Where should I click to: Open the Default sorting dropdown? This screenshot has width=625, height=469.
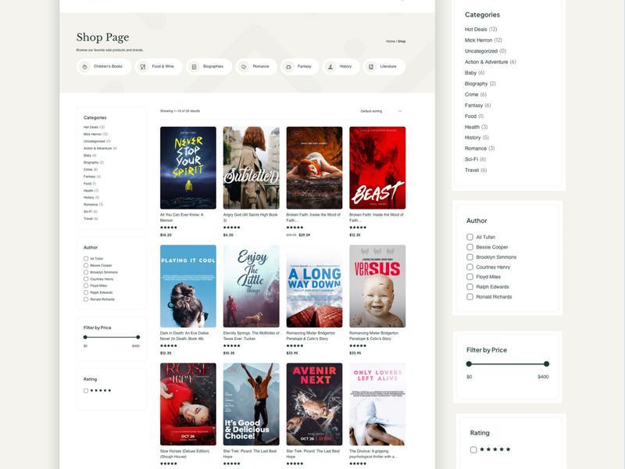pyautogui.click(x=381, y=111)
